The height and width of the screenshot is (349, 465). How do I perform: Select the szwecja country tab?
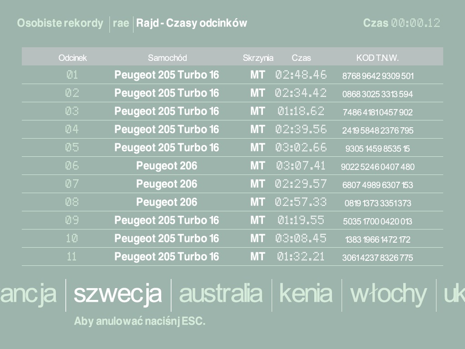(118, 294)
